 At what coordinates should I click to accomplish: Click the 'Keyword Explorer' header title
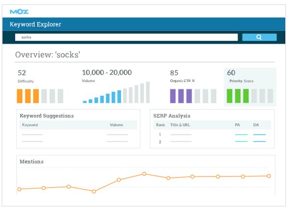[x=35, y=24]
